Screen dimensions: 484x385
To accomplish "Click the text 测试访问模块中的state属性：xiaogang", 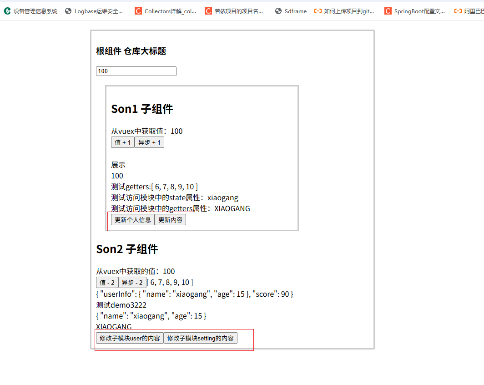I will pyautogui.click(x=175, y=198).
